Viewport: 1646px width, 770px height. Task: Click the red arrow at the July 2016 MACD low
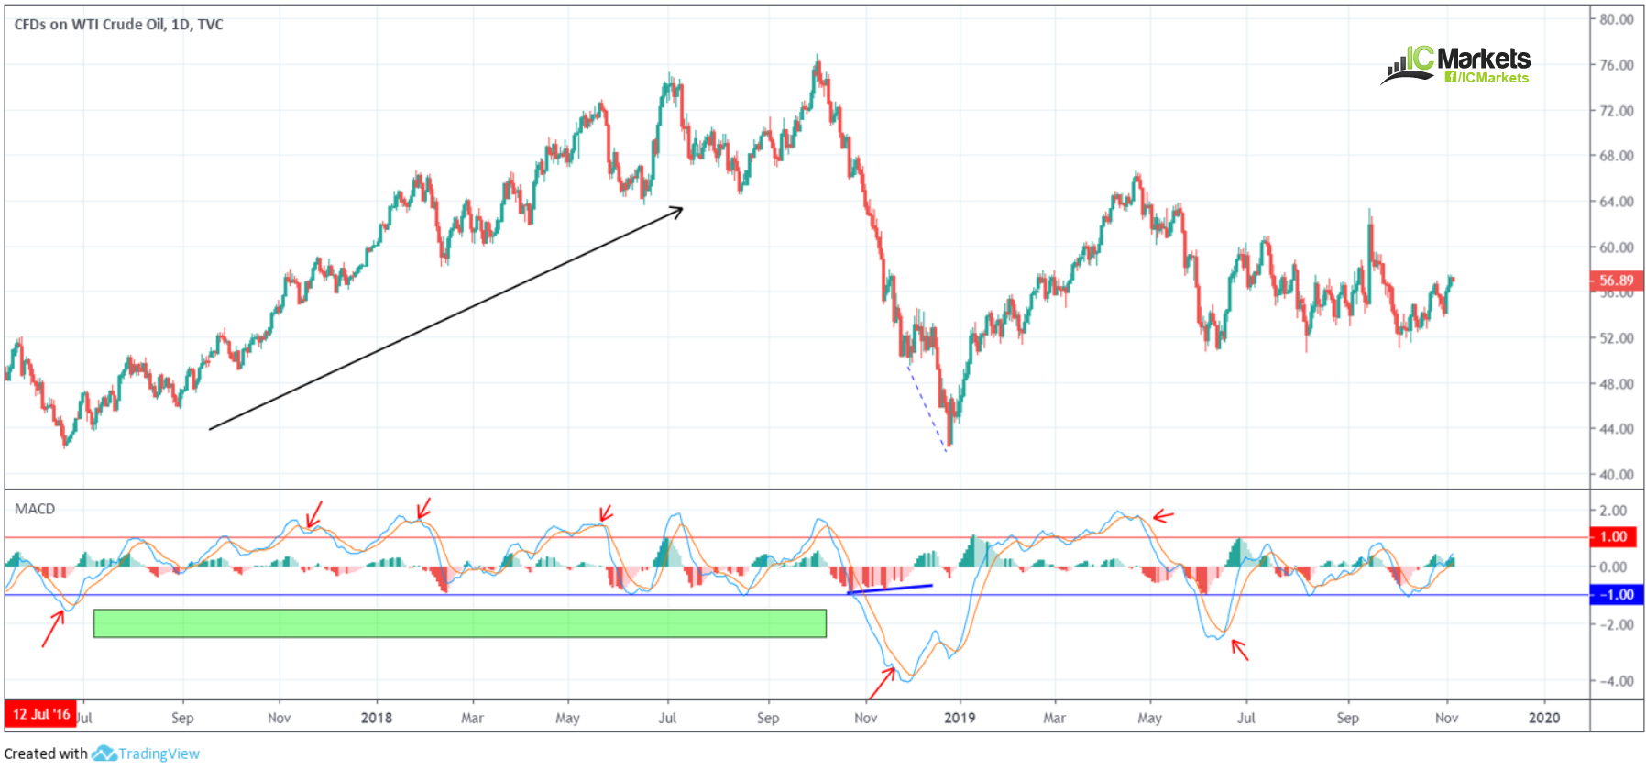(53, 629)
